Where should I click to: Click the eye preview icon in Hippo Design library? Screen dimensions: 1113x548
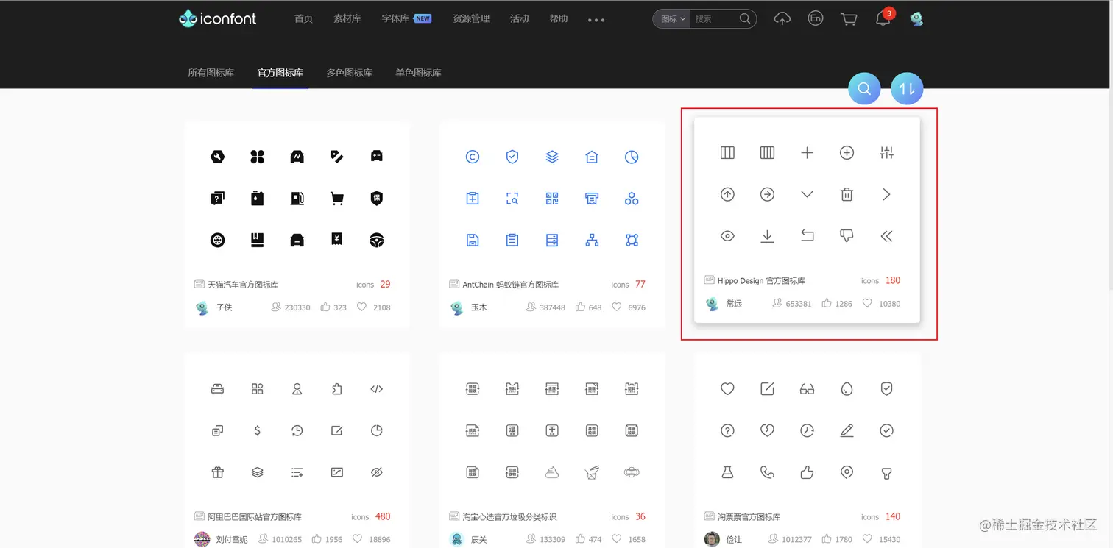[x=727, y=235]
